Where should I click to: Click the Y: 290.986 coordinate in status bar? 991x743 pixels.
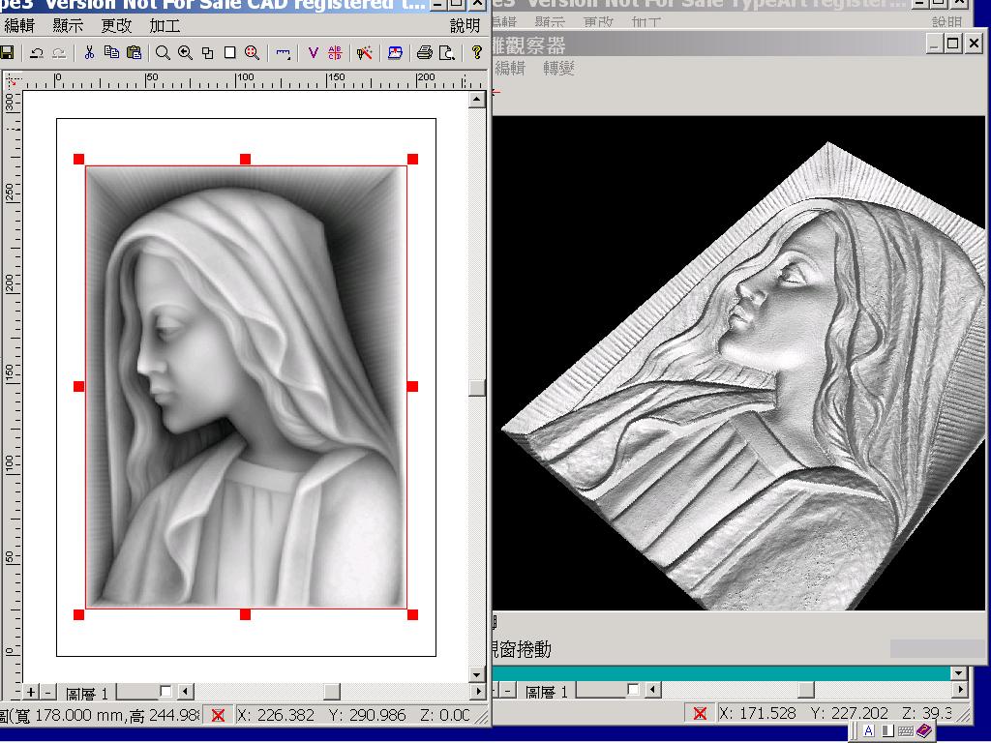click(368, 715)
